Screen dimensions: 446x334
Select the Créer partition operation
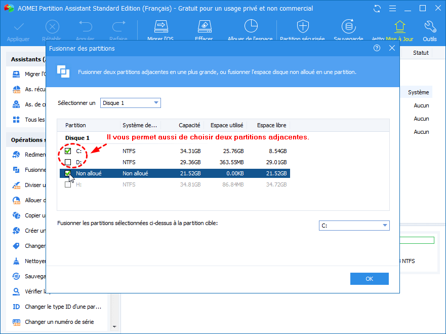[x=29, y=231]
